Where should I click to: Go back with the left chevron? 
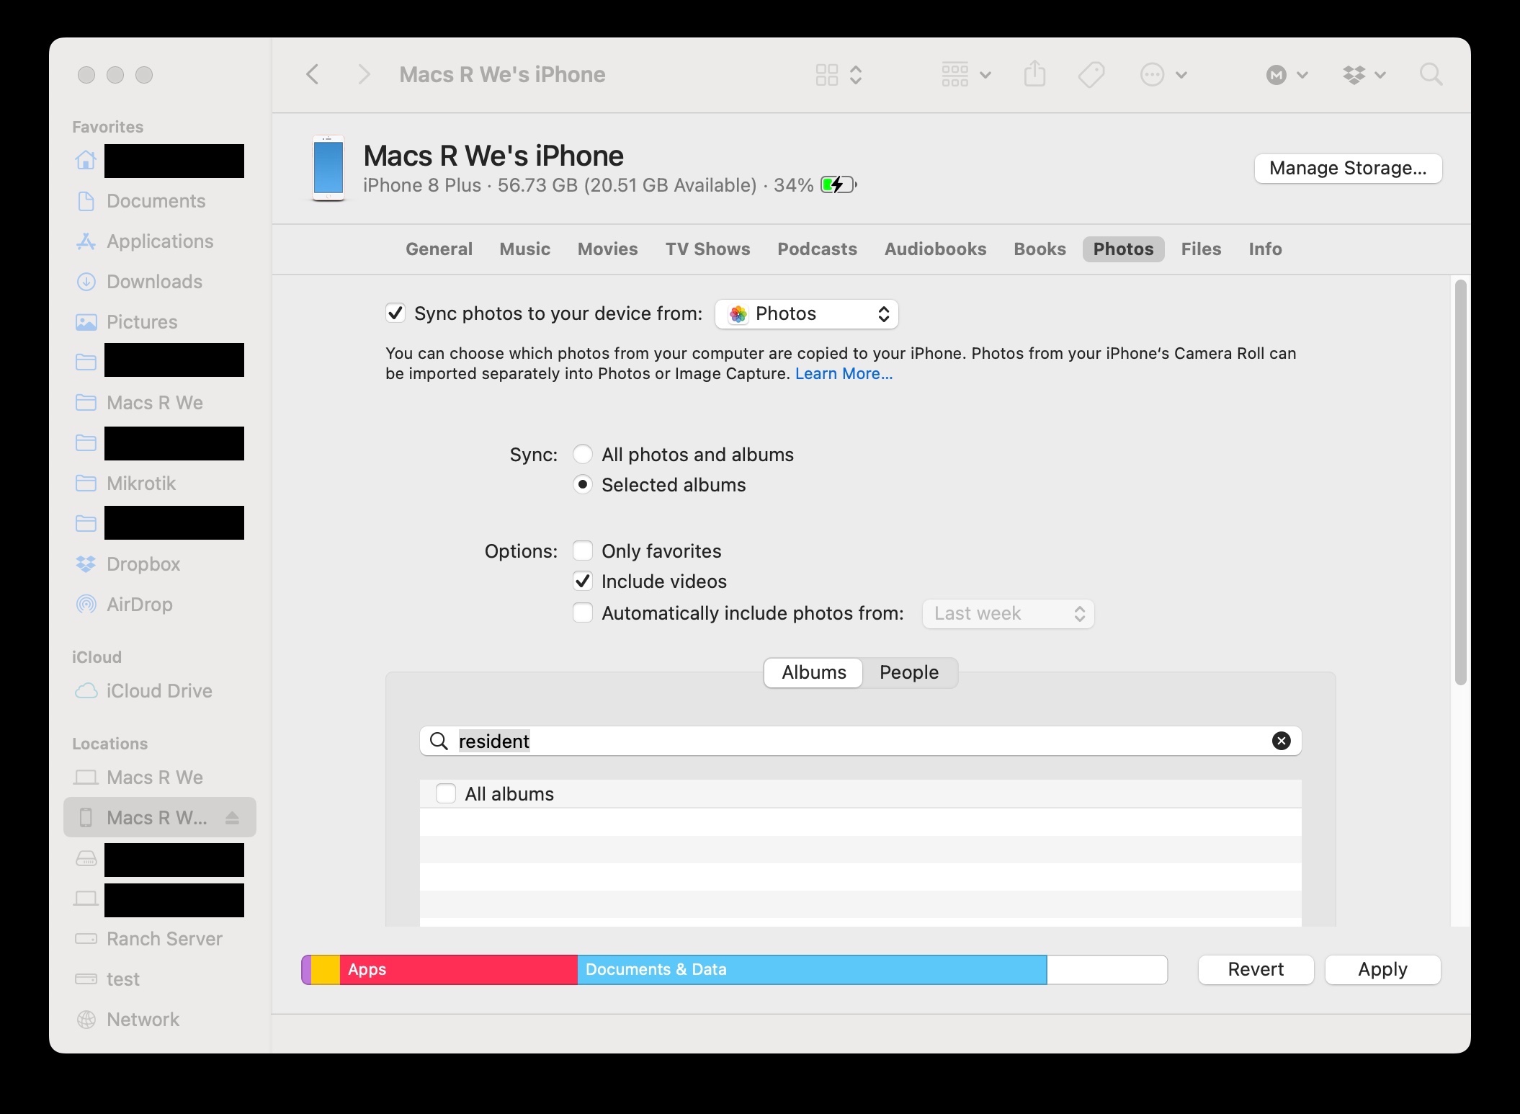click(x=313, y=74)
